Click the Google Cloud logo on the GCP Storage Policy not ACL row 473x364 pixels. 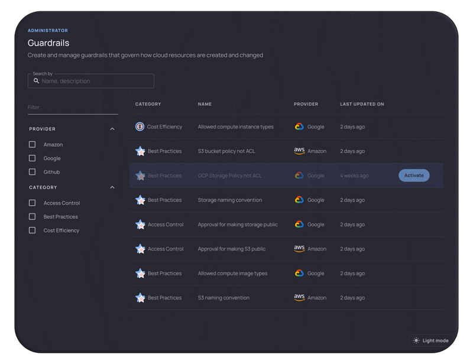(299, 175)
